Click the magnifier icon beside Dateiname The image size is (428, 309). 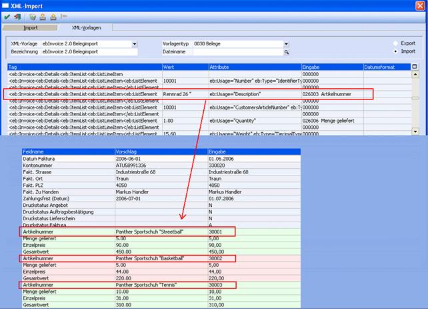point(287,51)
